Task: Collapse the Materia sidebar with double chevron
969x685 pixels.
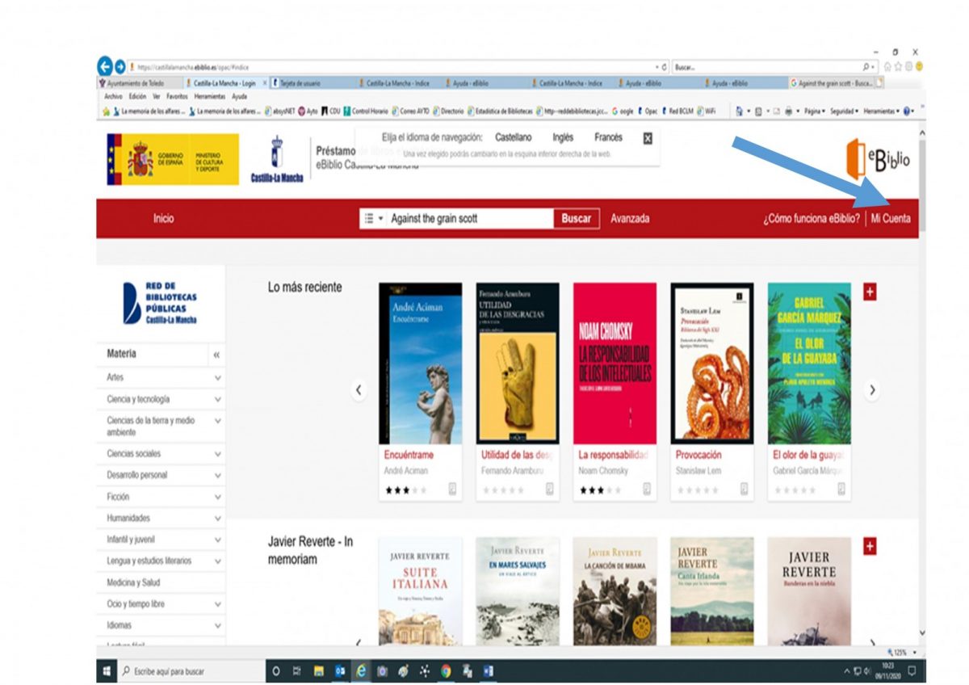Action: pyautogui.click(x=216, y=355)
